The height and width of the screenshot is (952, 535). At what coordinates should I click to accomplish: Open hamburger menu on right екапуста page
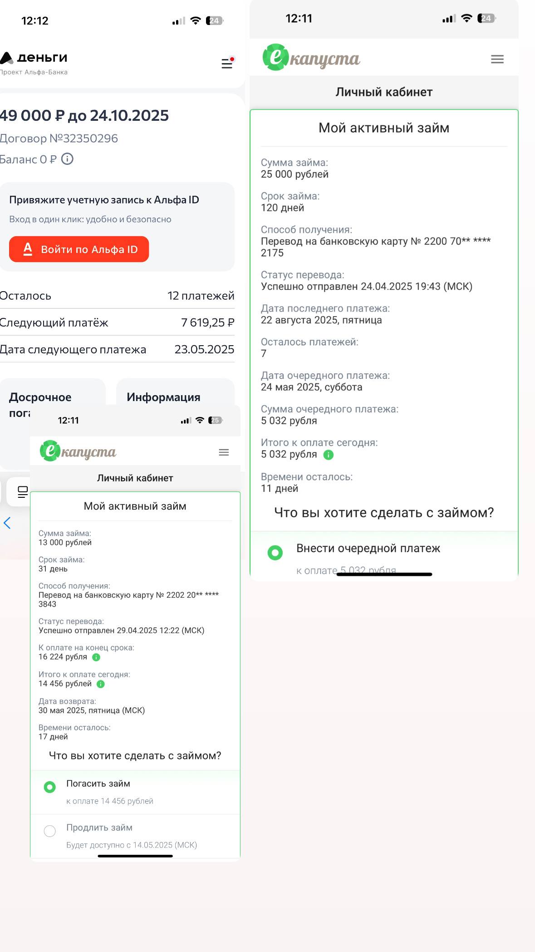coord(497,59)
